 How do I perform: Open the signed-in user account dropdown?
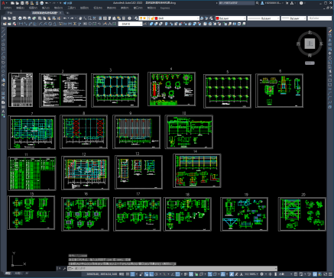click(272, 3)
